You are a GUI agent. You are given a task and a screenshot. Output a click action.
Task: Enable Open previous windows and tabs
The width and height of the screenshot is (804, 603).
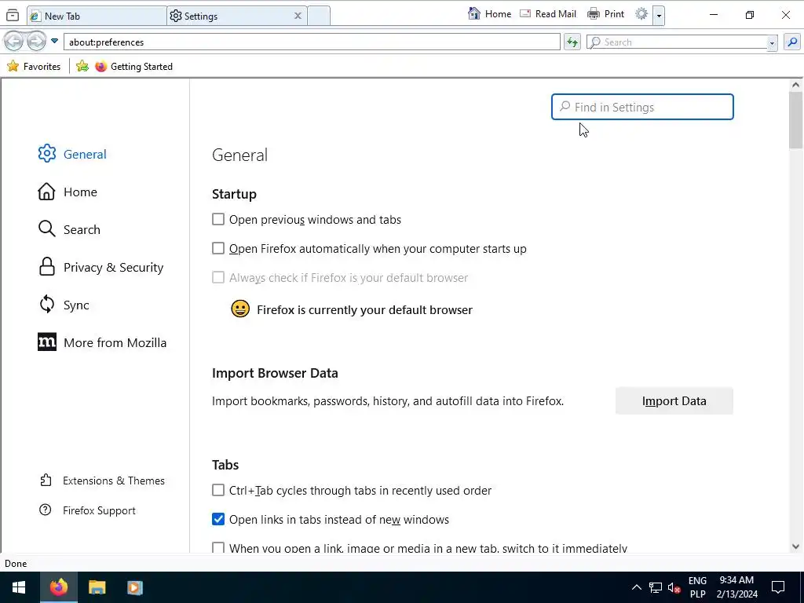click(x=218, y=220)
